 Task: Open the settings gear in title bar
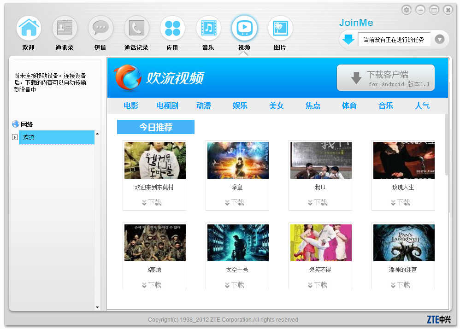[407, 10]
